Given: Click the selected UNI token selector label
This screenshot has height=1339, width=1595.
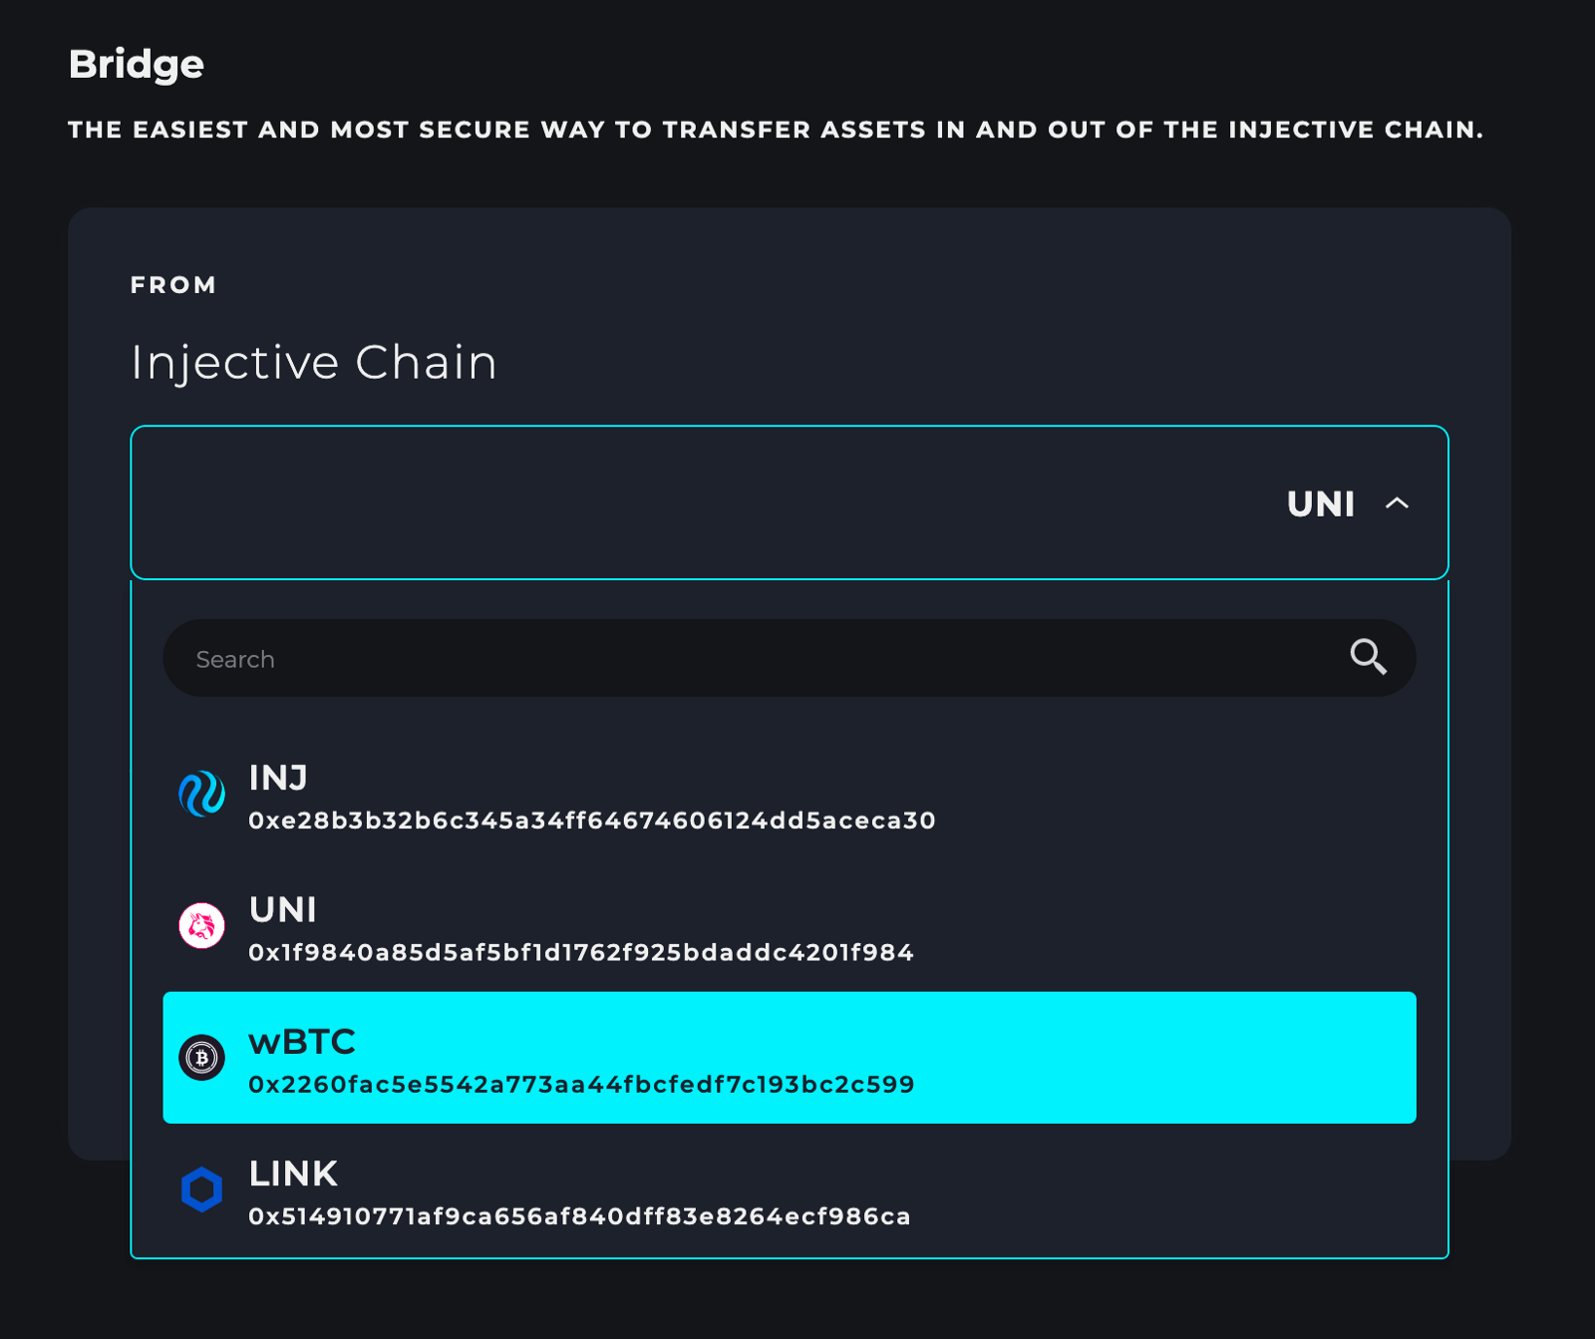Looking at the screenshot, I should coord(1320,504).
